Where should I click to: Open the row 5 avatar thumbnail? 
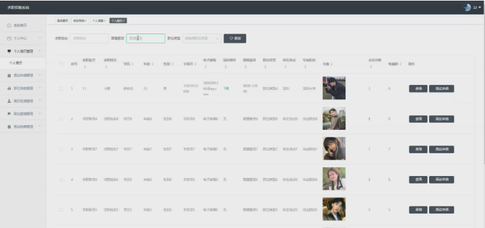click(x=334, y=209)
